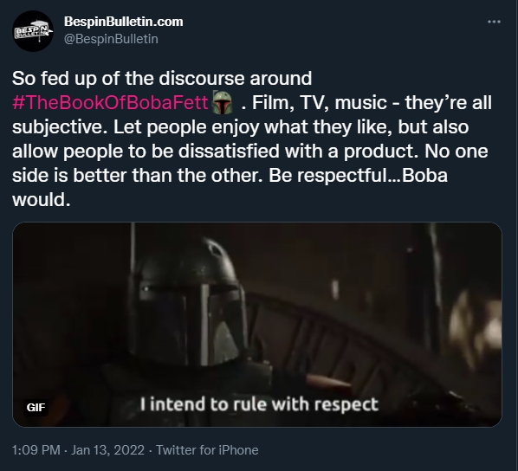Click the Bespin Bulletin profile avatar
518x471 pixels.
coord(33,31)
